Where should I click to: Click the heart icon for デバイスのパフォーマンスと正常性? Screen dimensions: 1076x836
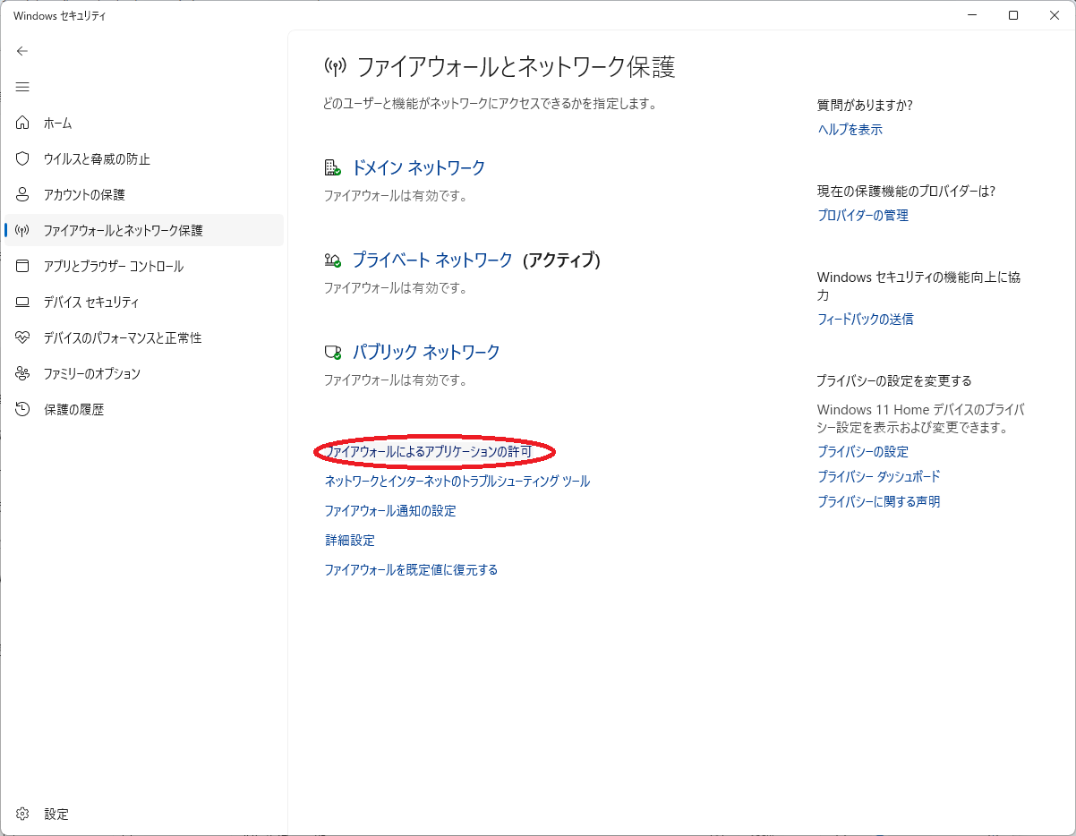(23, 337)
